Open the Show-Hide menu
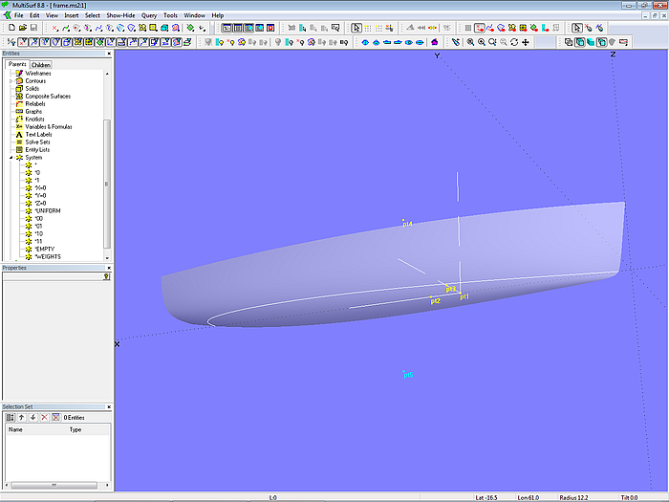The height and width of the screenshot is (502, 669). (x=119, y=15)
